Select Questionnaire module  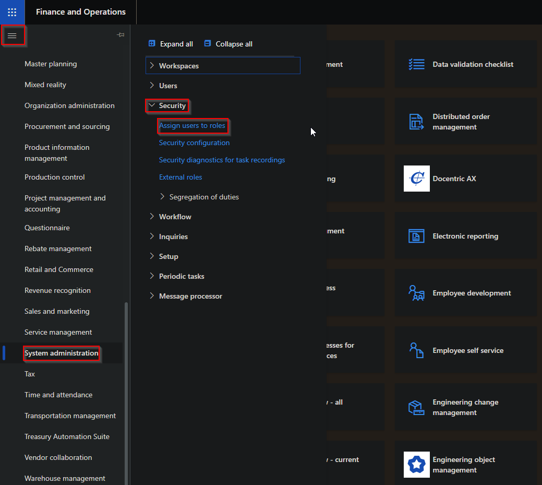click(47, 228)
